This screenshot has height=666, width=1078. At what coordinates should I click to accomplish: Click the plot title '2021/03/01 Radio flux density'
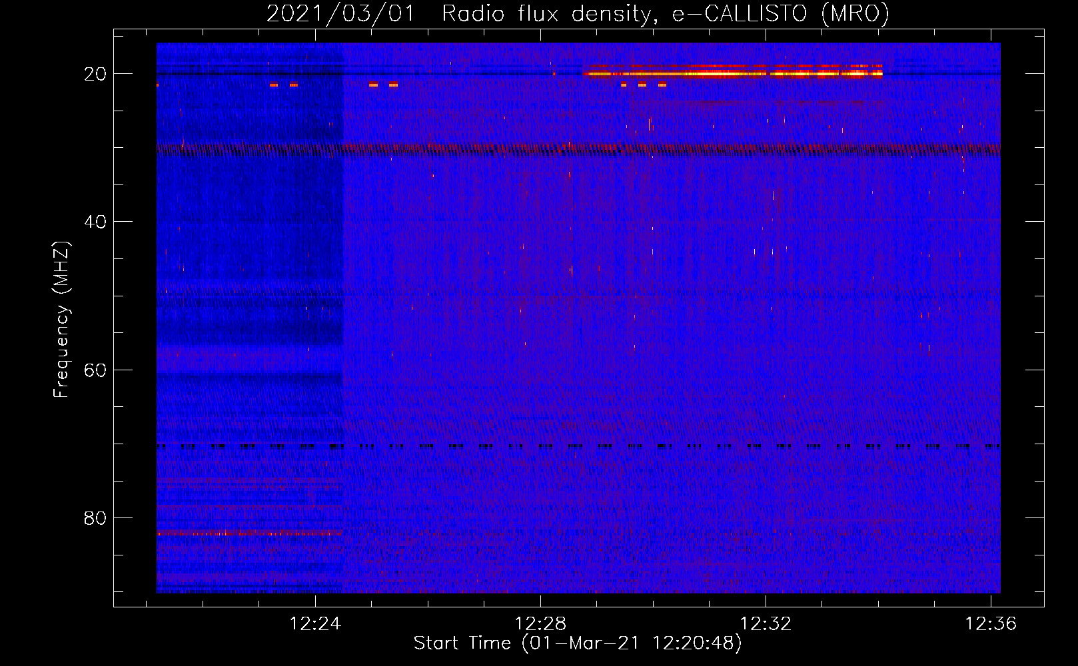(x=578, y=13)
